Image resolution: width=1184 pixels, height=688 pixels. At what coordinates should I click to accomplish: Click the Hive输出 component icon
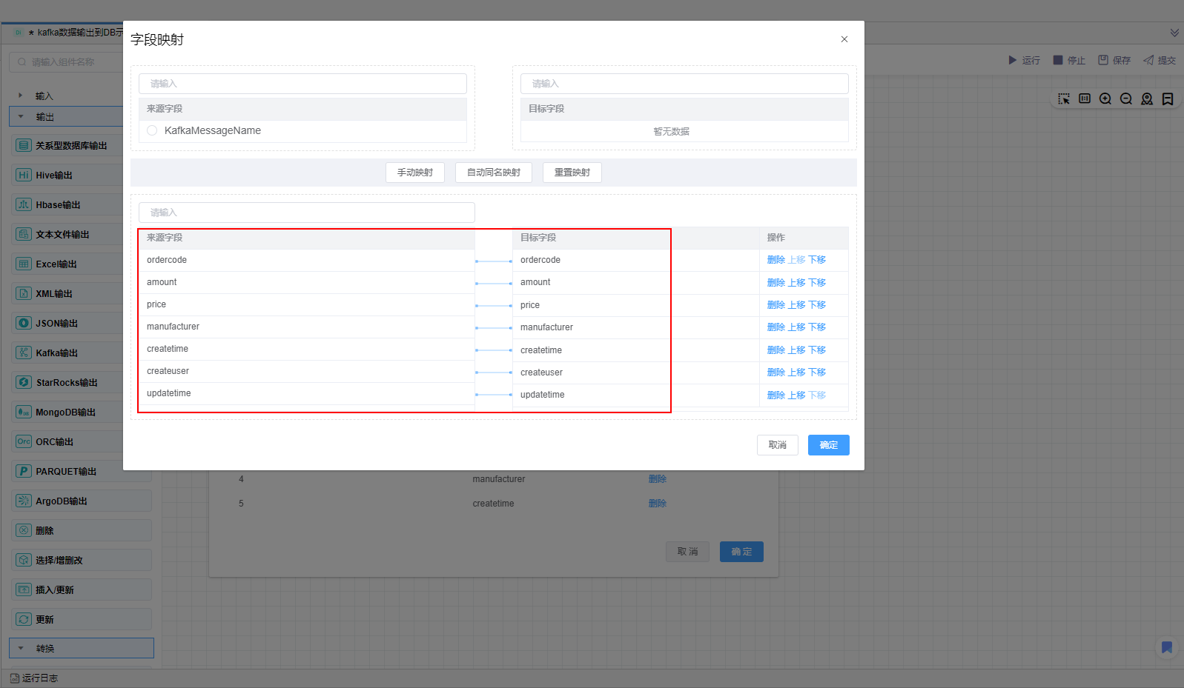click(24, 176)
